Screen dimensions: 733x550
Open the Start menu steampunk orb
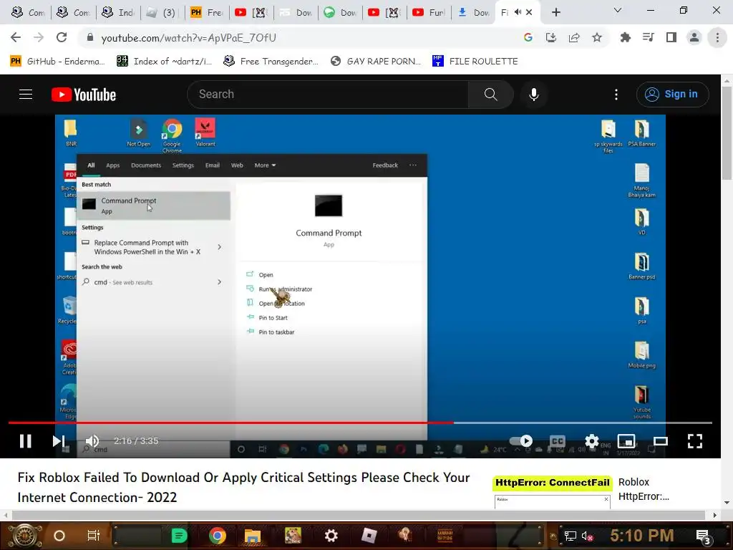pyautogui.click(x=25, y=536)
